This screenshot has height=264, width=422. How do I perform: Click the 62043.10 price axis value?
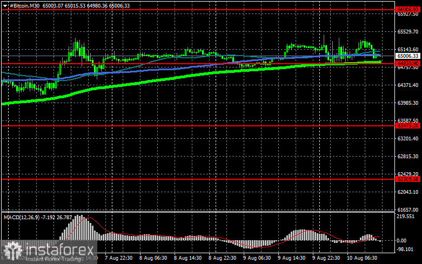tap(408, 192)
